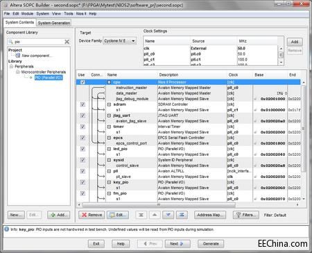
Task: Uncheck the Use box for jtag_uart
Action: tap(83, 115)
